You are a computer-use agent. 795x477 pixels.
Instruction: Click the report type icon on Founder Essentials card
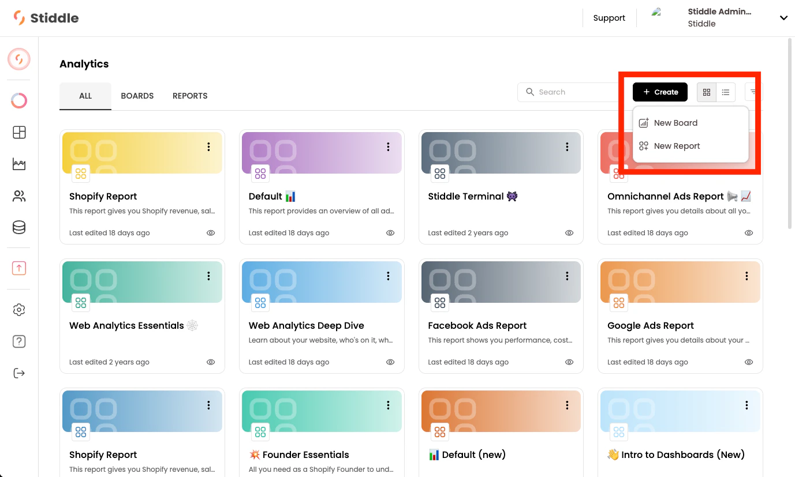click(x=260, y=431)
